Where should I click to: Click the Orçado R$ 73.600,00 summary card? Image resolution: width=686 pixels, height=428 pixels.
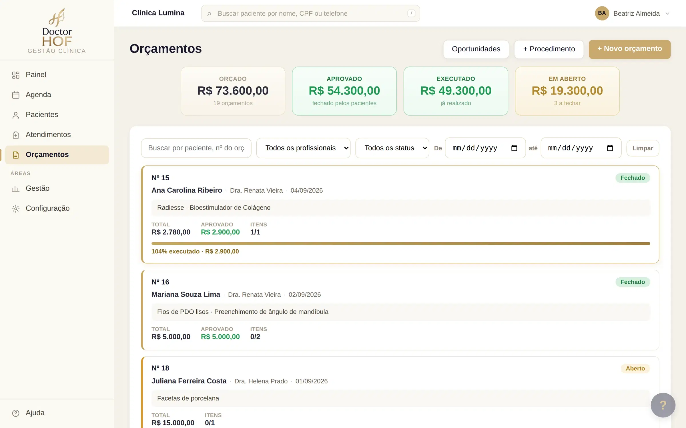[233, 91]
